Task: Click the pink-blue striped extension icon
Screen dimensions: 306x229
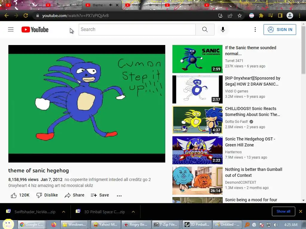Action: [x=252, y=16]
